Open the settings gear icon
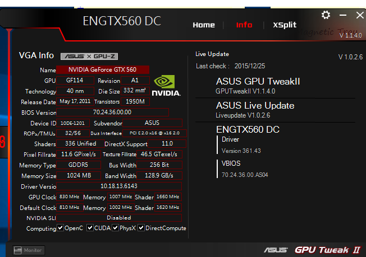The image size is (366, 257). 326,15
